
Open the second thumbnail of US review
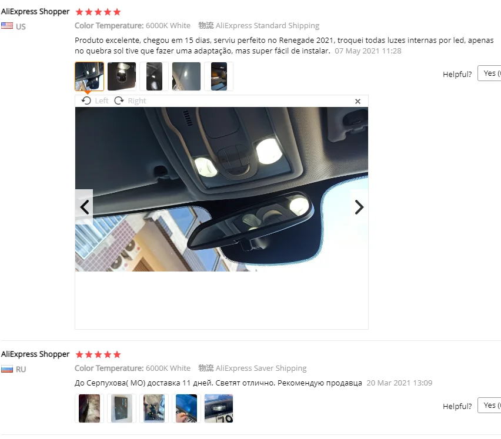[x=121, y=76]
